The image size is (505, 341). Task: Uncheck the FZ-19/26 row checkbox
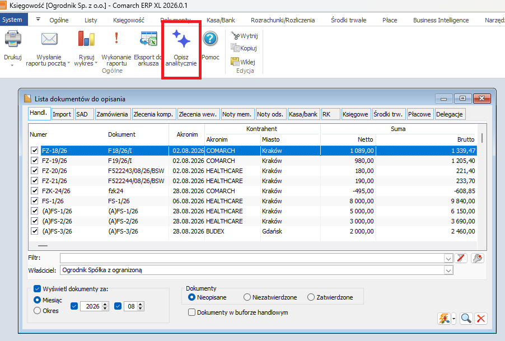(35, 160)
